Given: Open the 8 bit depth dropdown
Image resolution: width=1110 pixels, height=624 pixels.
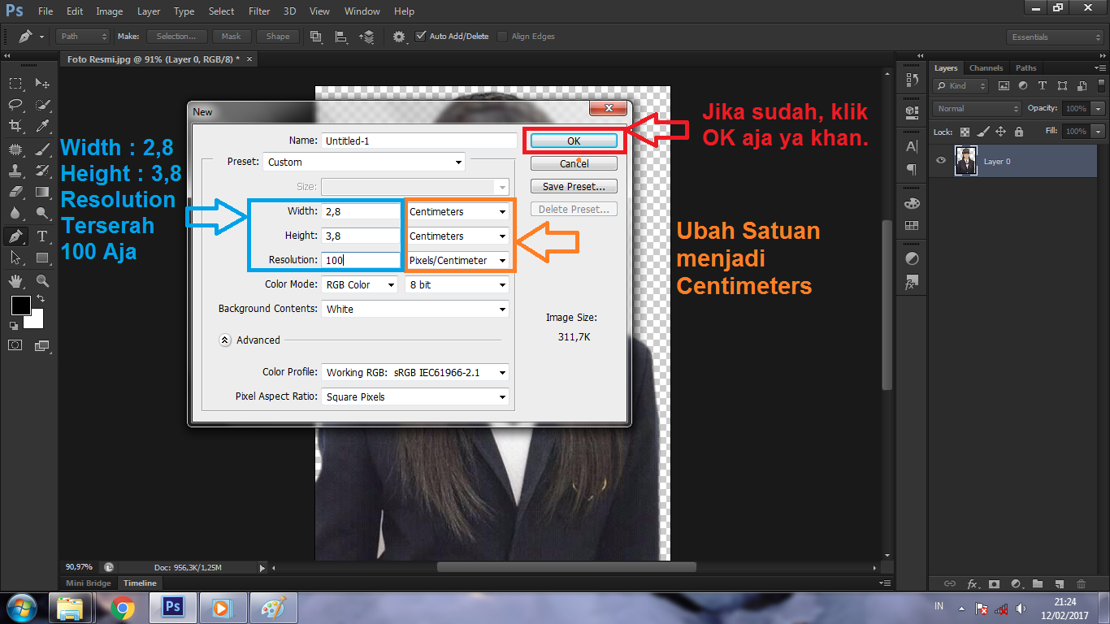Looking at the screenshot, I should tap(457, 284).
